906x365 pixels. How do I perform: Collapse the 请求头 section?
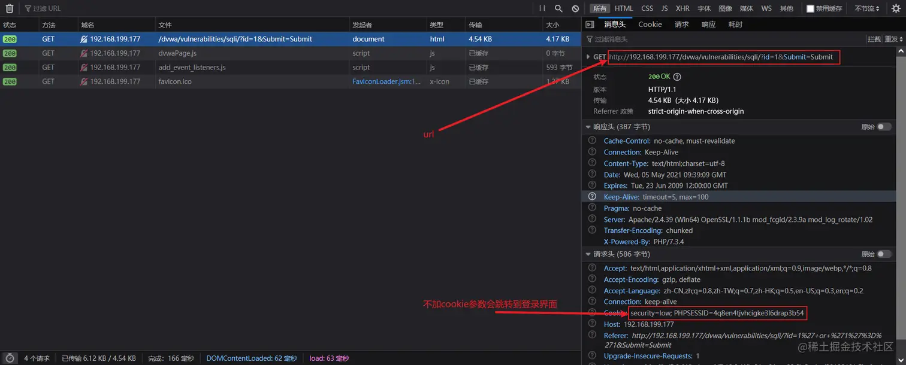pyautogui.click(x=588, y=254)
